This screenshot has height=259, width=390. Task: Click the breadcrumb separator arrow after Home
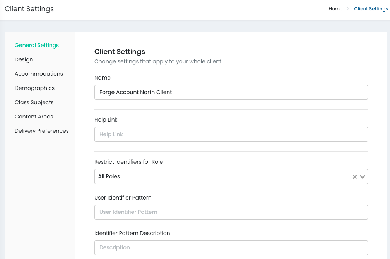coord(348,9)
